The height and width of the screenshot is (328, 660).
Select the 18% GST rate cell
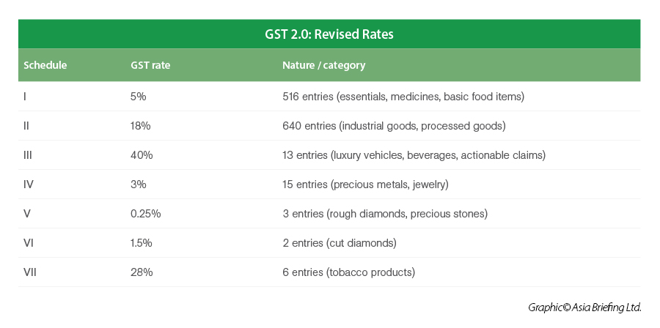(141, 126)
